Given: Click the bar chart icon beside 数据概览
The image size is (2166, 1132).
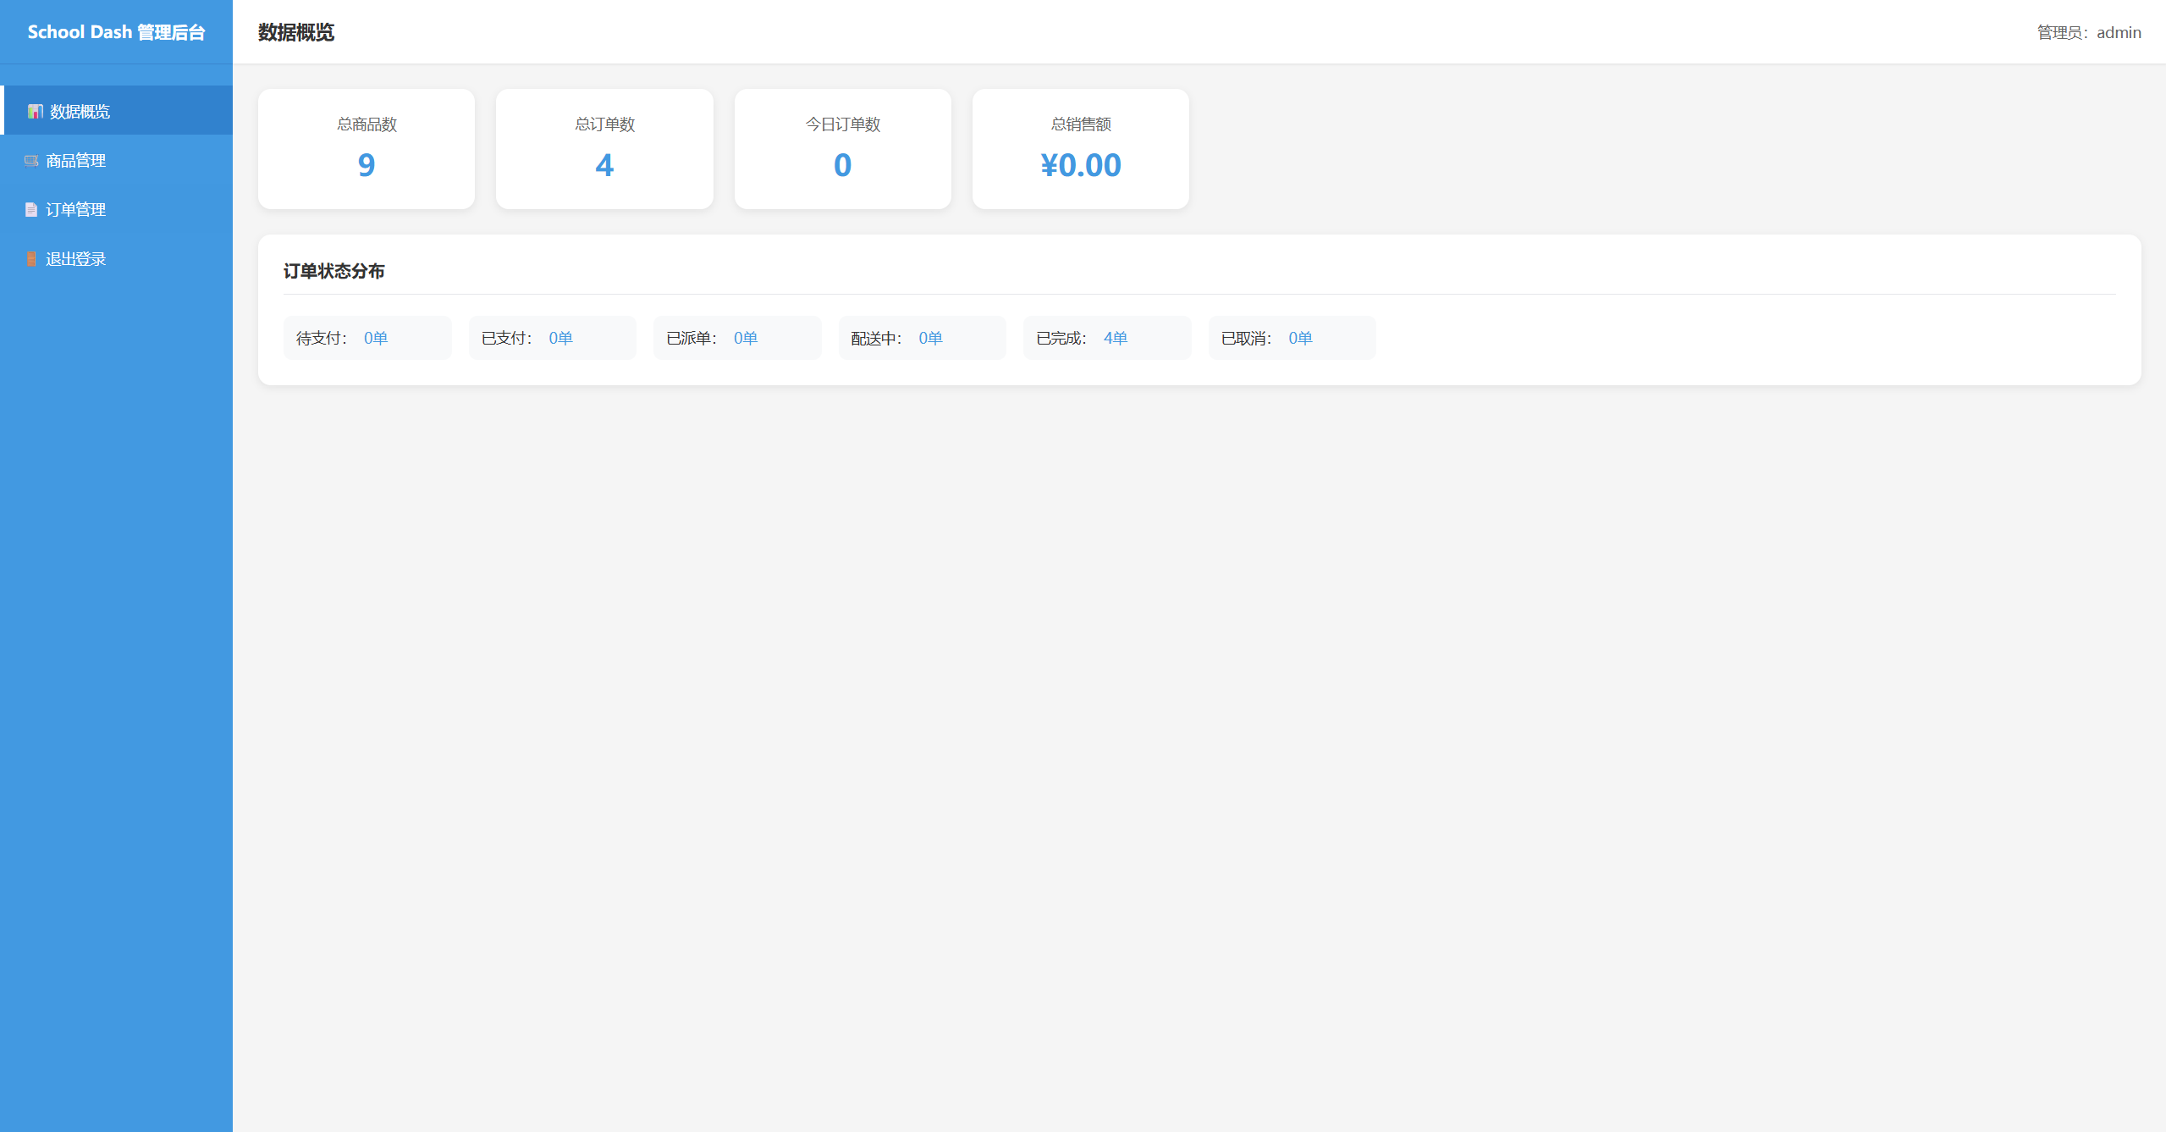Looking at the screenshot, I should pyautogui.click(x=35, y=112).
